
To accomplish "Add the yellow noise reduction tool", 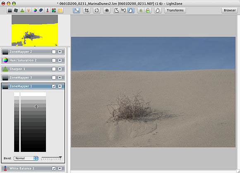I will (60, 10).
